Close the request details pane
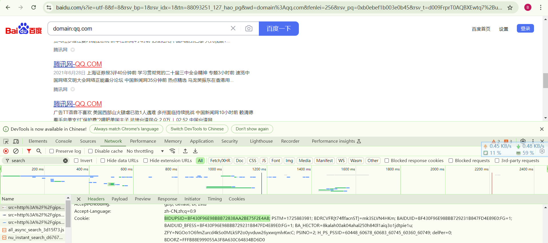Image resolution: width=548 pixels, height=243 pixels. 79,199
